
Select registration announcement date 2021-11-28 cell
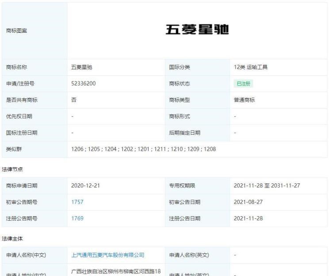click(x=279, y=218)
